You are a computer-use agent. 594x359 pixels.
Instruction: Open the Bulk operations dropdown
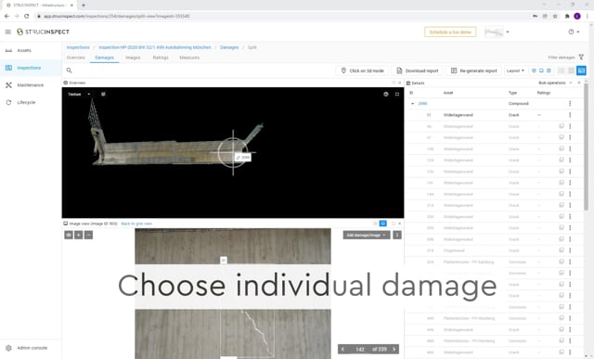(555, 83)
